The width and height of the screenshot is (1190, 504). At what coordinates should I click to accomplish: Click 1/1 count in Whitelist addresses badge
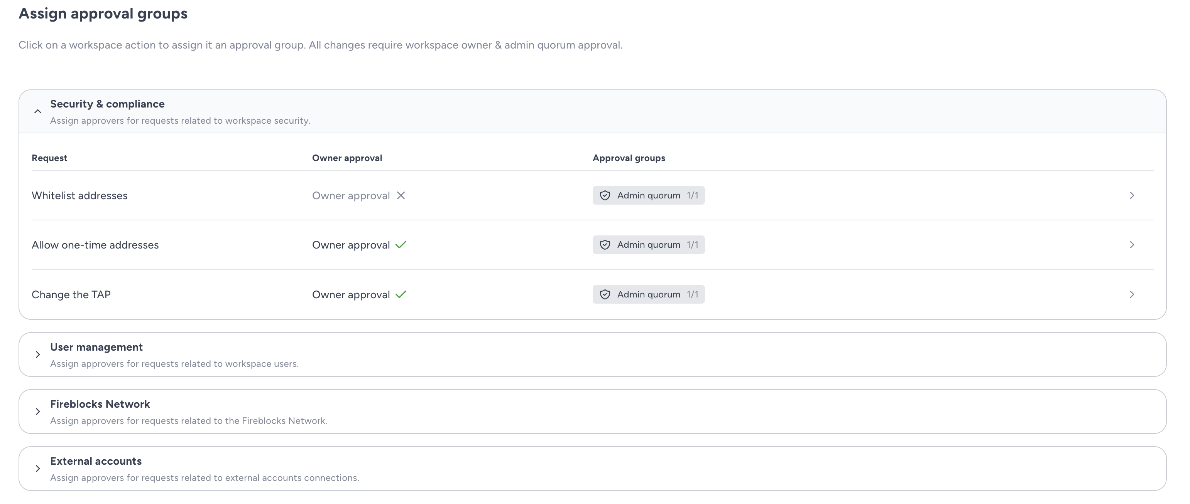693,195
